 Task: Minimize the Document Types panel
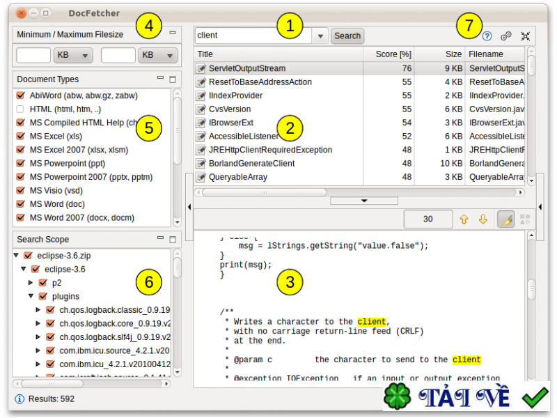pos(161,79)
